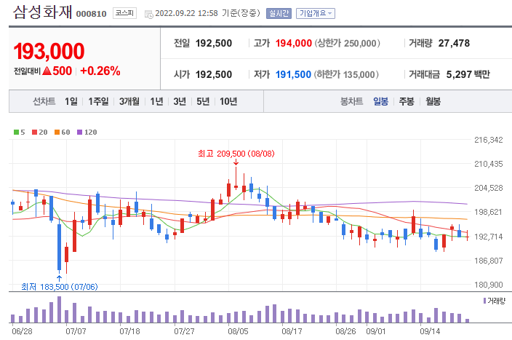The image size is (512, 340).
Task: Click the 210,435 price axis label
Action: tap(489, 164)
